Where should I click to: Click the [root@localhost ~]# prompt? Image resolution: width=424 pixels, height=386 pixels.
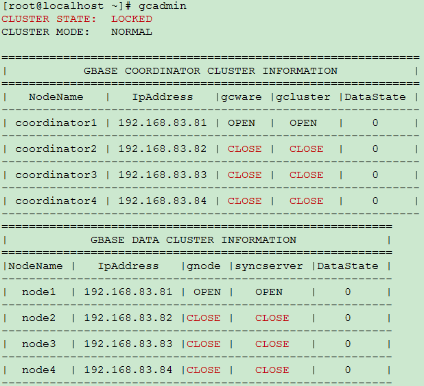(x=67, y=6)
